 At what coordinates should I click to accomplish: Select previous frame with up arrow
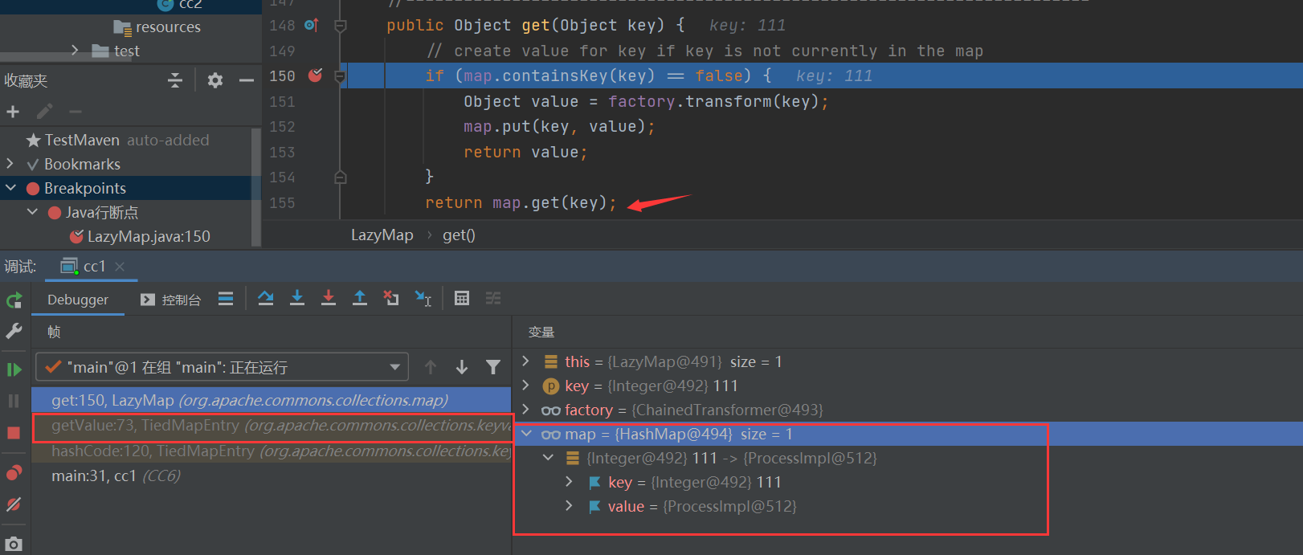click(431, 367)
